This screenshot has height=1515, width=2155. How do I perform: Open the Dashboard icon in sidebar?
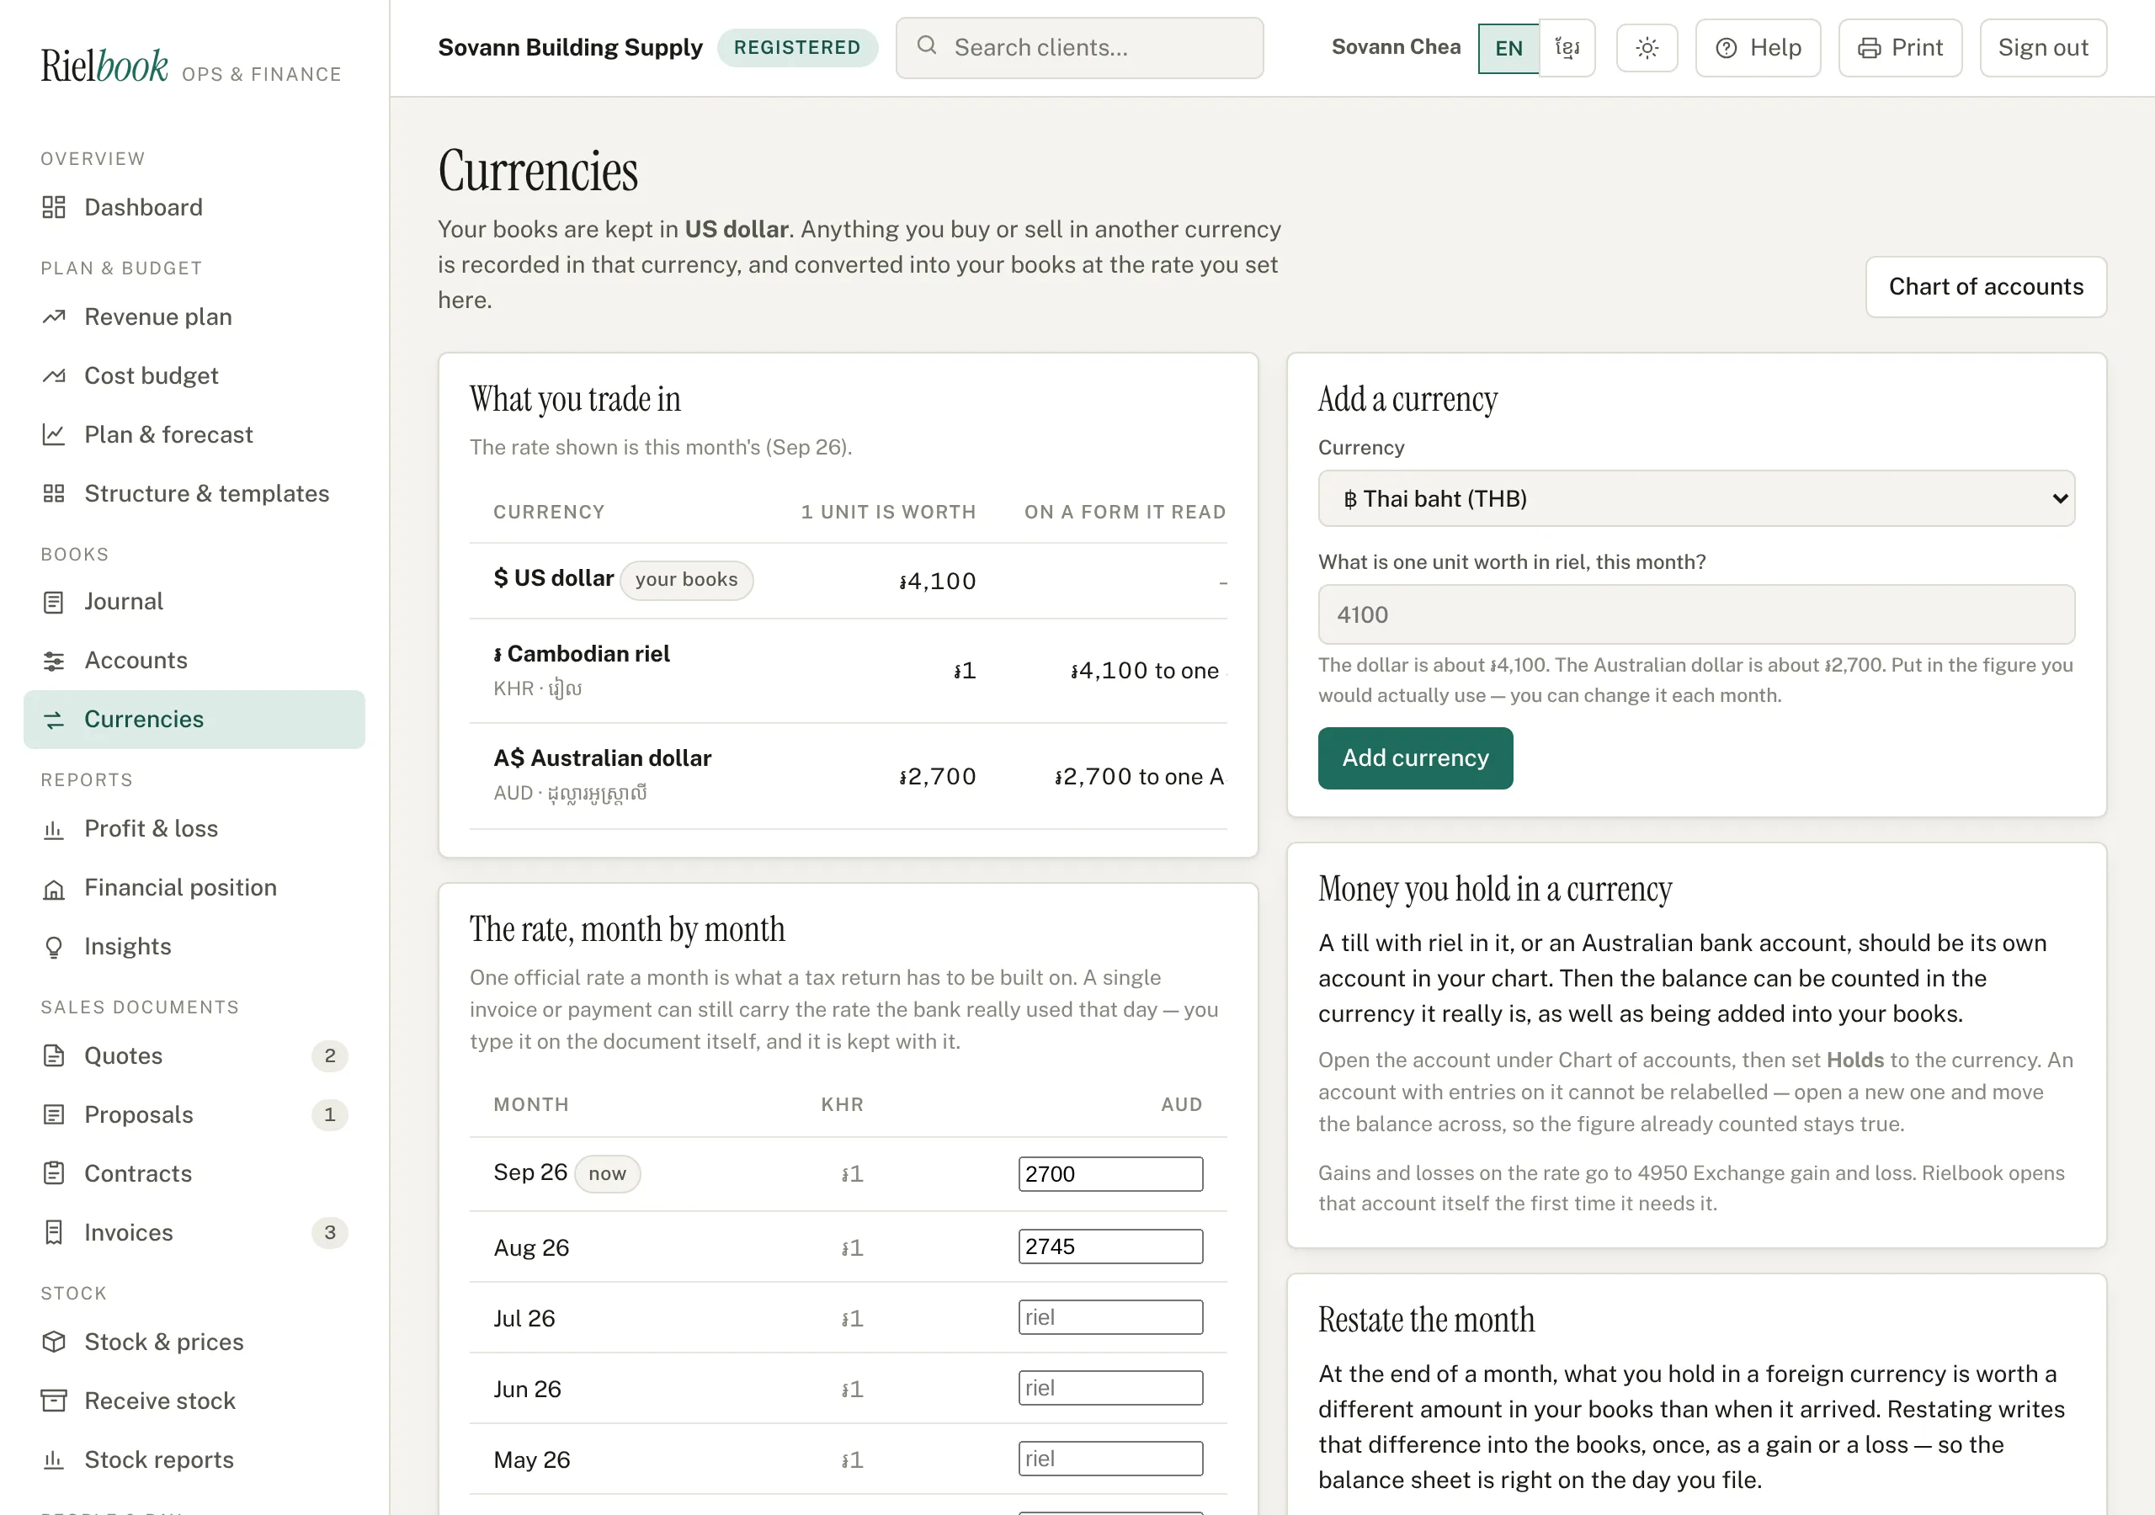54,207
